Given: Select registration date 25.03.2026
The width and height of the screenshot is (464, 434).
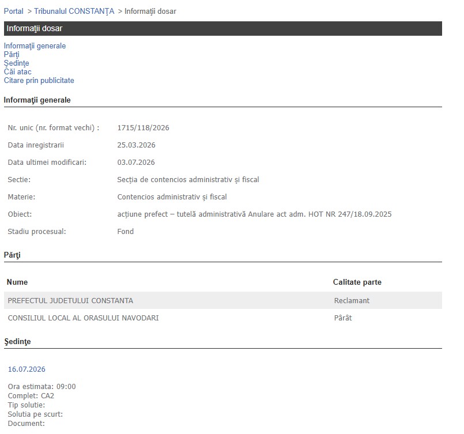Looking at the screenshot, I should click(x=136, y=145).
